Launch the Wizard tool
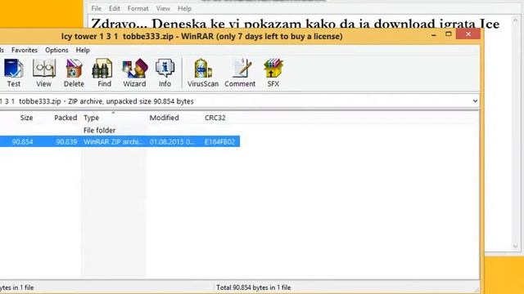 click(134, 73)
